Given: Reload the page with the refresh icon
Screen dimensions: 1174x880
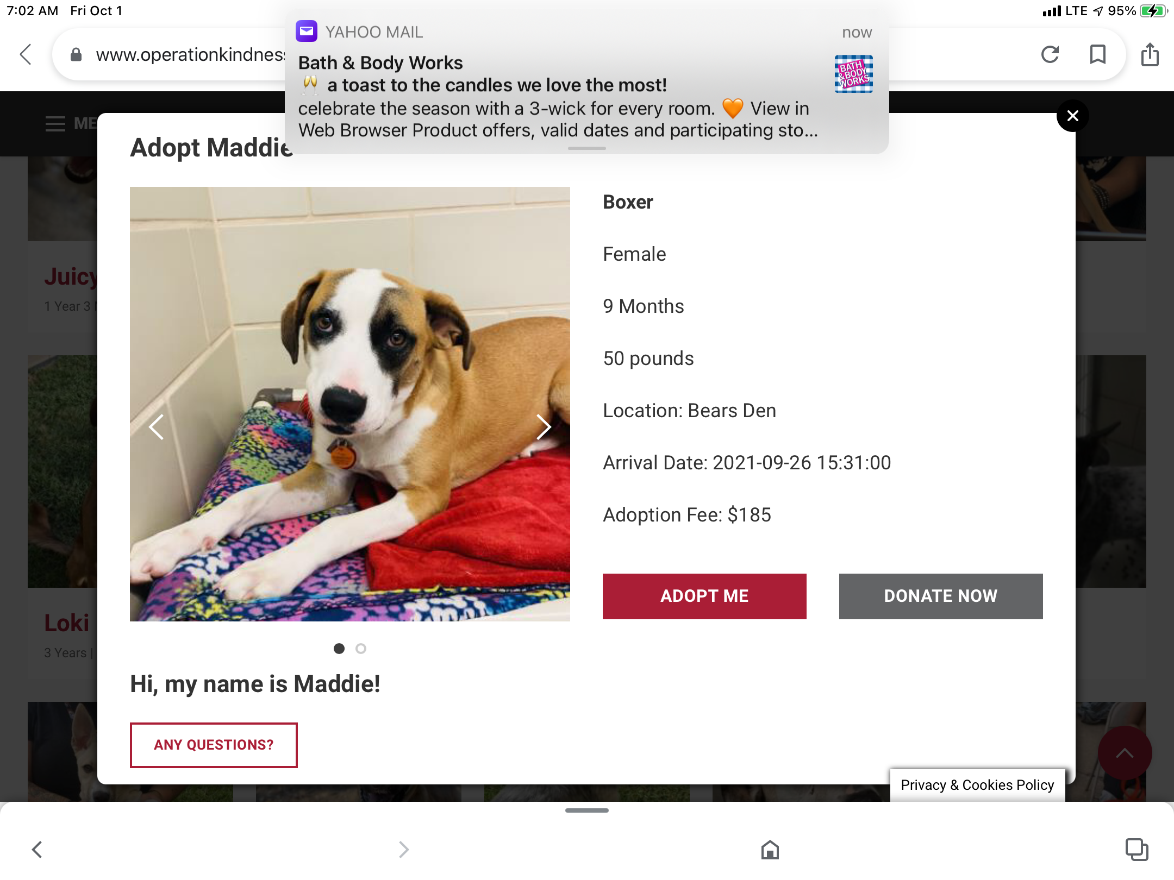Looking at the screenshot, I should (x=1050, y=54).
